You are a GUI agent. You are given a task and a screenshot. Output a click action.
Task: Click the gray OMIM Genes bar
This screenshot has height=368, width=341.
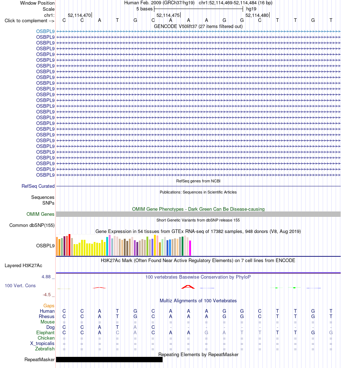pos(198,214)
